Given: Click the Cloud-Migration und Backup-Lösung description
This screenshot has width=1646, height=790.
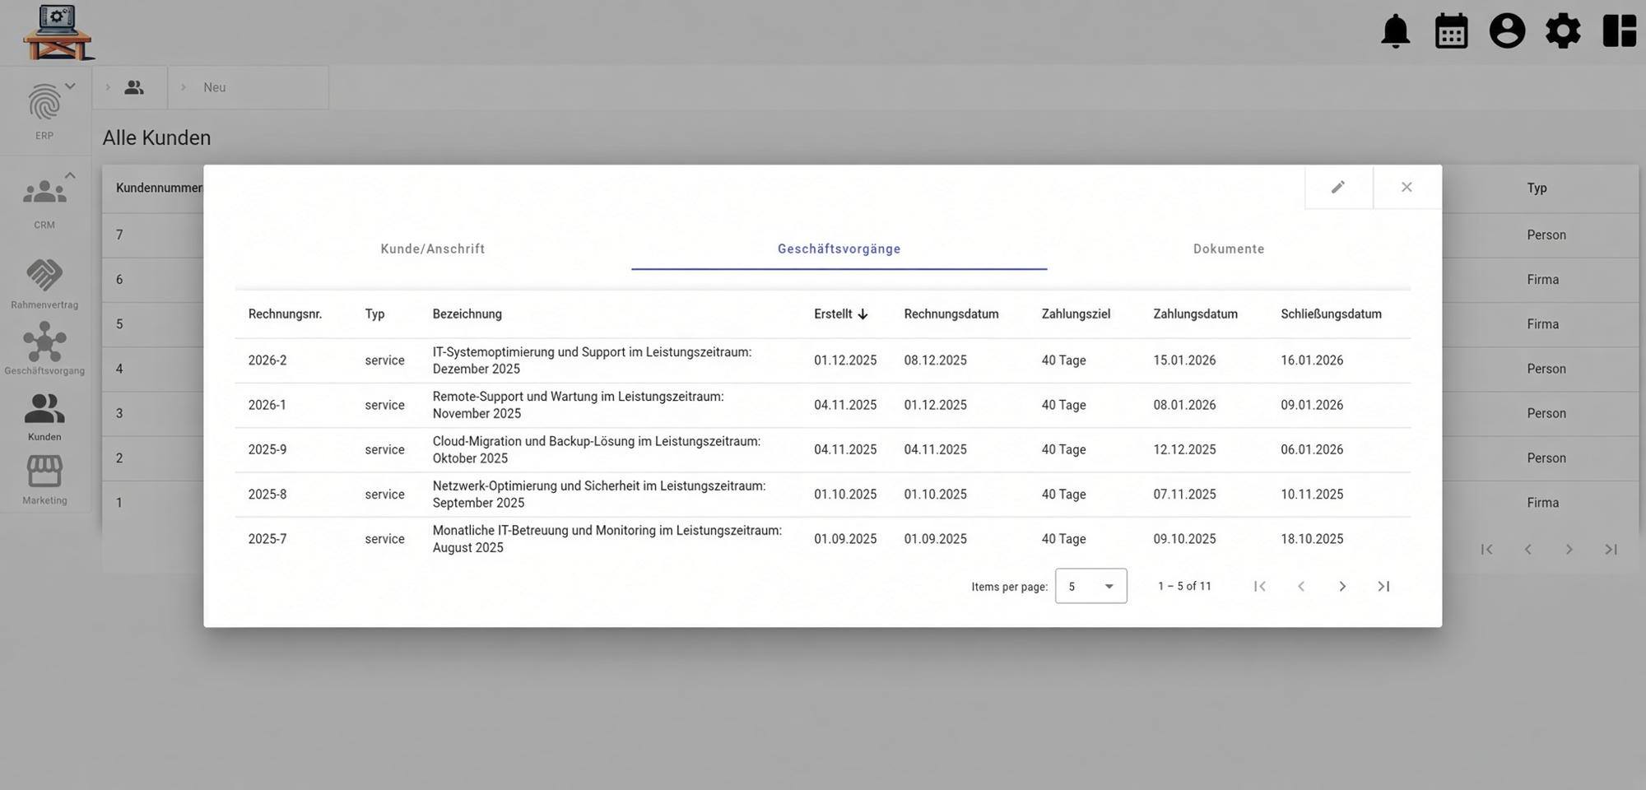Looking at the screenshot, I should pyautogui.click(x=597, y=449).
